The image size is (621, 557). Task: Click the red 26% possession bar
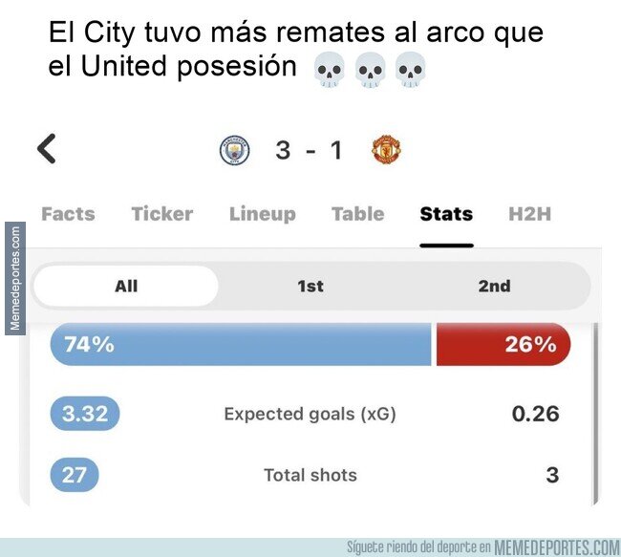[503, 344]
